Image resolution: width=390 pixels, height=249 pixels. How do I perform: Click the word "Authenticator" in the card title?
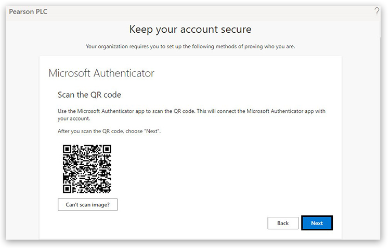tap(124, 73)
